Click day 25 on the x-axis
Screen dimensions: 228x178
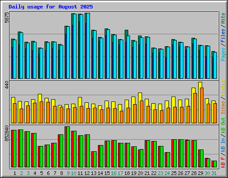coord(174,173)
